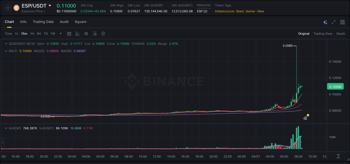Collapse the MA indicators row
This screenshot has height=164, width=350.
(6, 51)
